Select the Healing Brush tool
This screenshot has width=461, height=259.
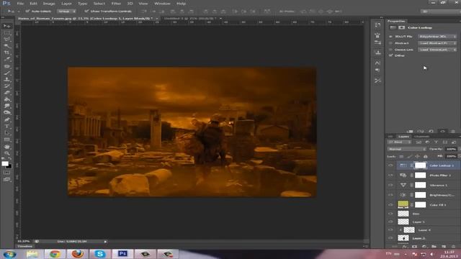(6, 66)
